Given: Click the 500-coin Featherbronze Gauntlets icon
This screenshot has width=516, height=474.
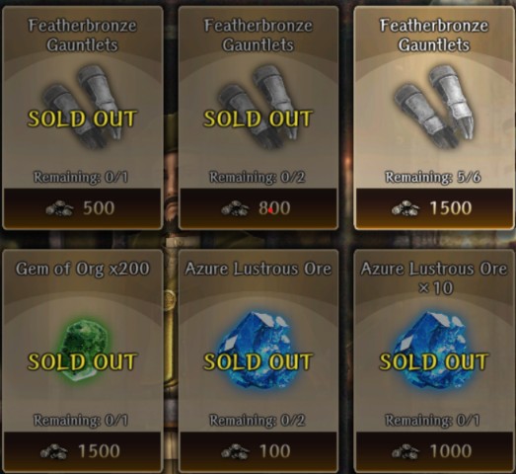Looking at the screenshot, I should click(82, 107).
